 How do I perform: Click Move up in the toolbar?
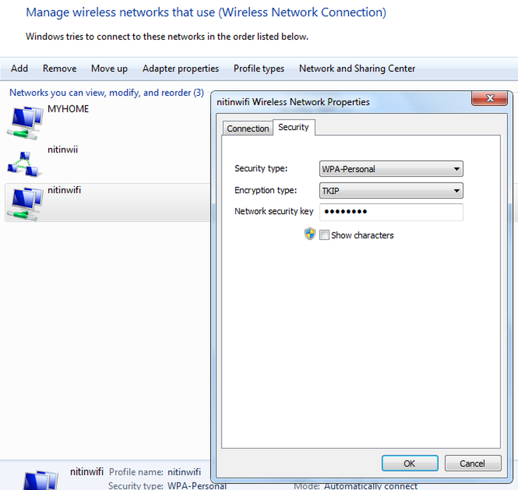click(109, 68)
